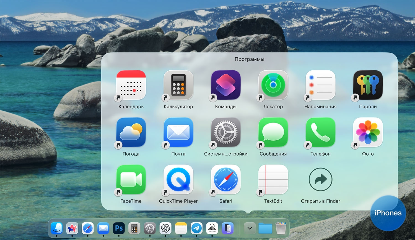This screenshot has width=415, height=240.
Task: Open the blue folder stack in Dock
Action: pos(265,228)
